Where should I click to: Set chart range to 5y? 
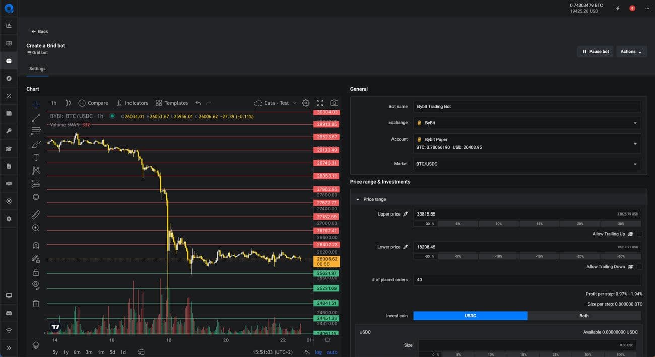click(x=55, y=352)
